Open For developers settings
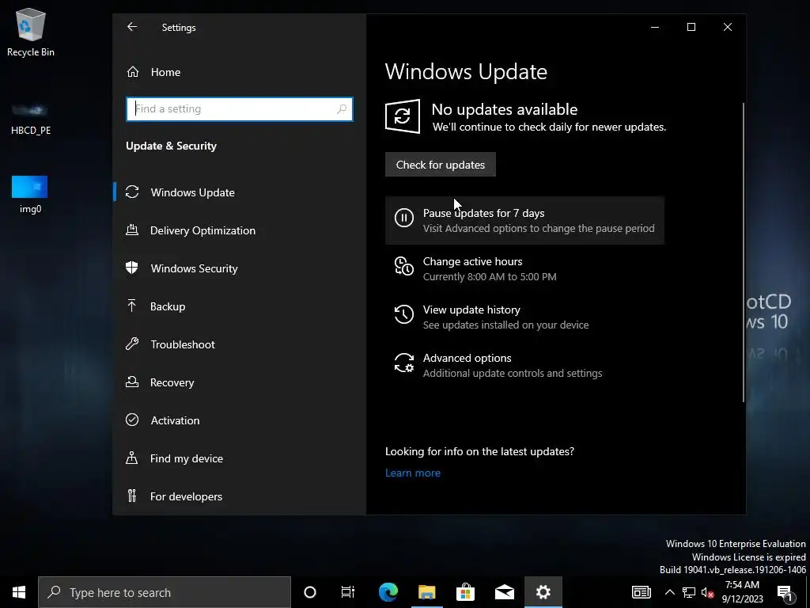The width and height of the screenshot is (810, 608). point(239,496)
